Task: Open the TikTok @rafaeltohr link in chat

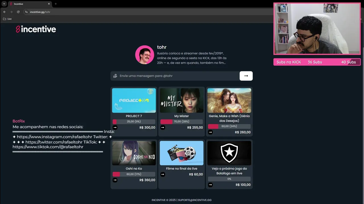Action: pyautogui.click(x=48, y=147)
